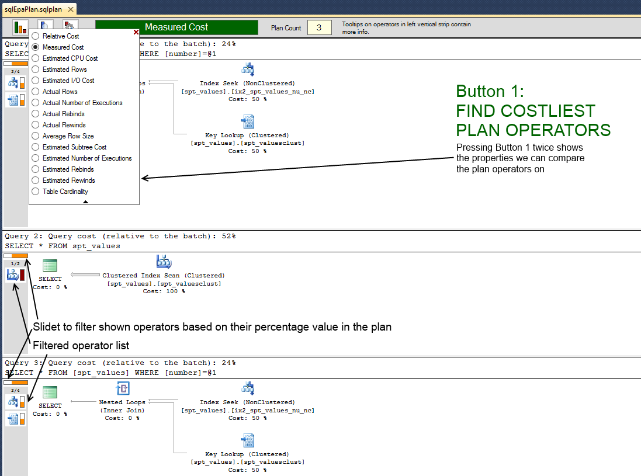Viewport: 641px width, 476px height.
Task: Click the '2/4' operator count in Query 1 strip
Action: 16,71
